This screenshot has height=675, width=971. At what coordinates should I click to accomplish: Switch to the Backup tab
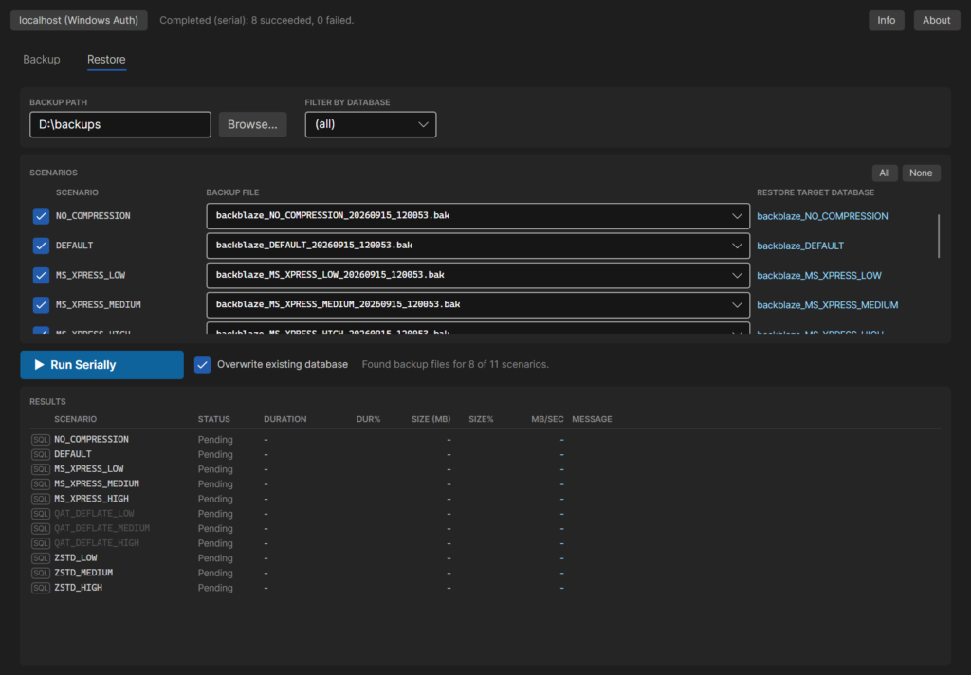(x=42, y=60)
